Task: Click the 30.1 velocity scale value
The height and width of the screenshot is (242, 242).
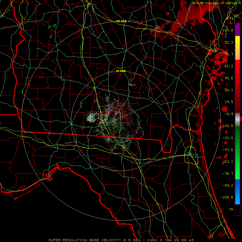Action: [x=229, y=90]
